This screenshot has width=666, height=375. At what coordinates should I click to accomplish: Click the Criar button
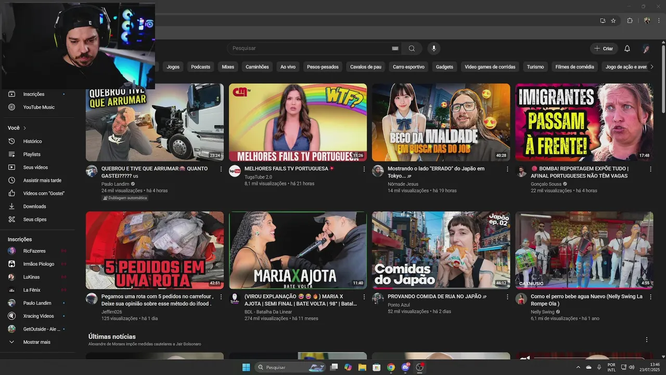click(604, 48)
